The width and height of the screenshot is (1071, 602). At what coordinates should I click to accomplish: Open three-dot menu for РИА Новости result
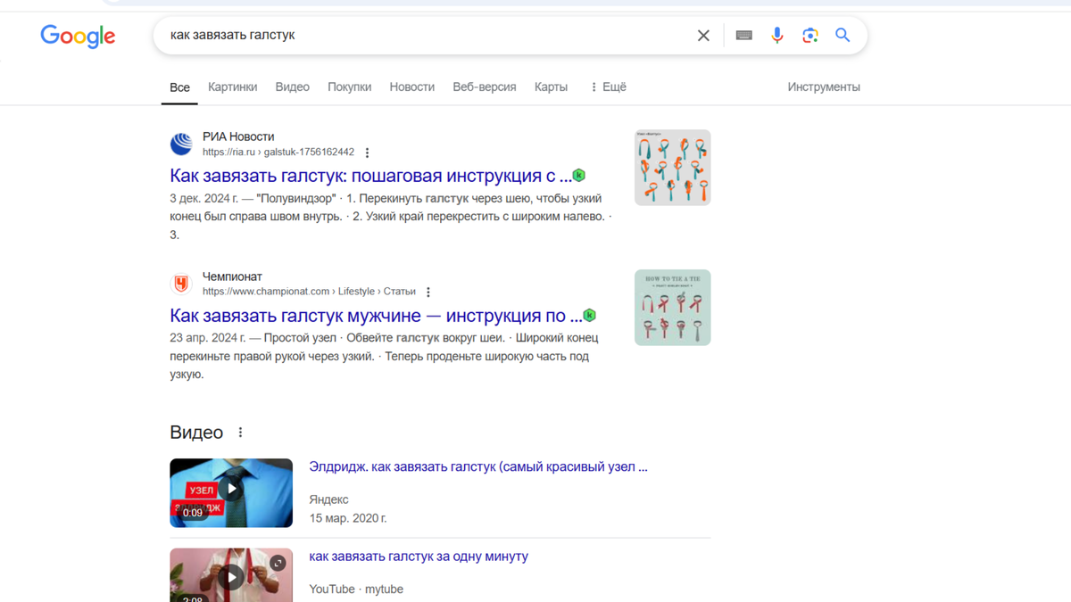coord(367,153)
